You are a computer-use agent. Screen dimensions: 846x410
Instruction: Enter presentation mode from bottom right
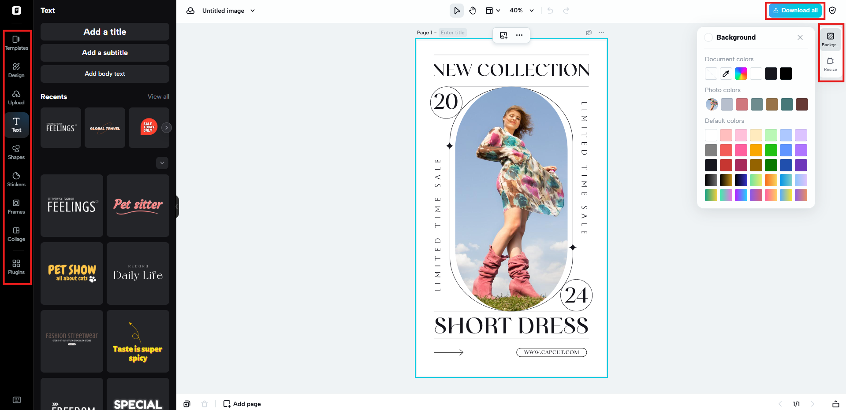pos(835,404)
